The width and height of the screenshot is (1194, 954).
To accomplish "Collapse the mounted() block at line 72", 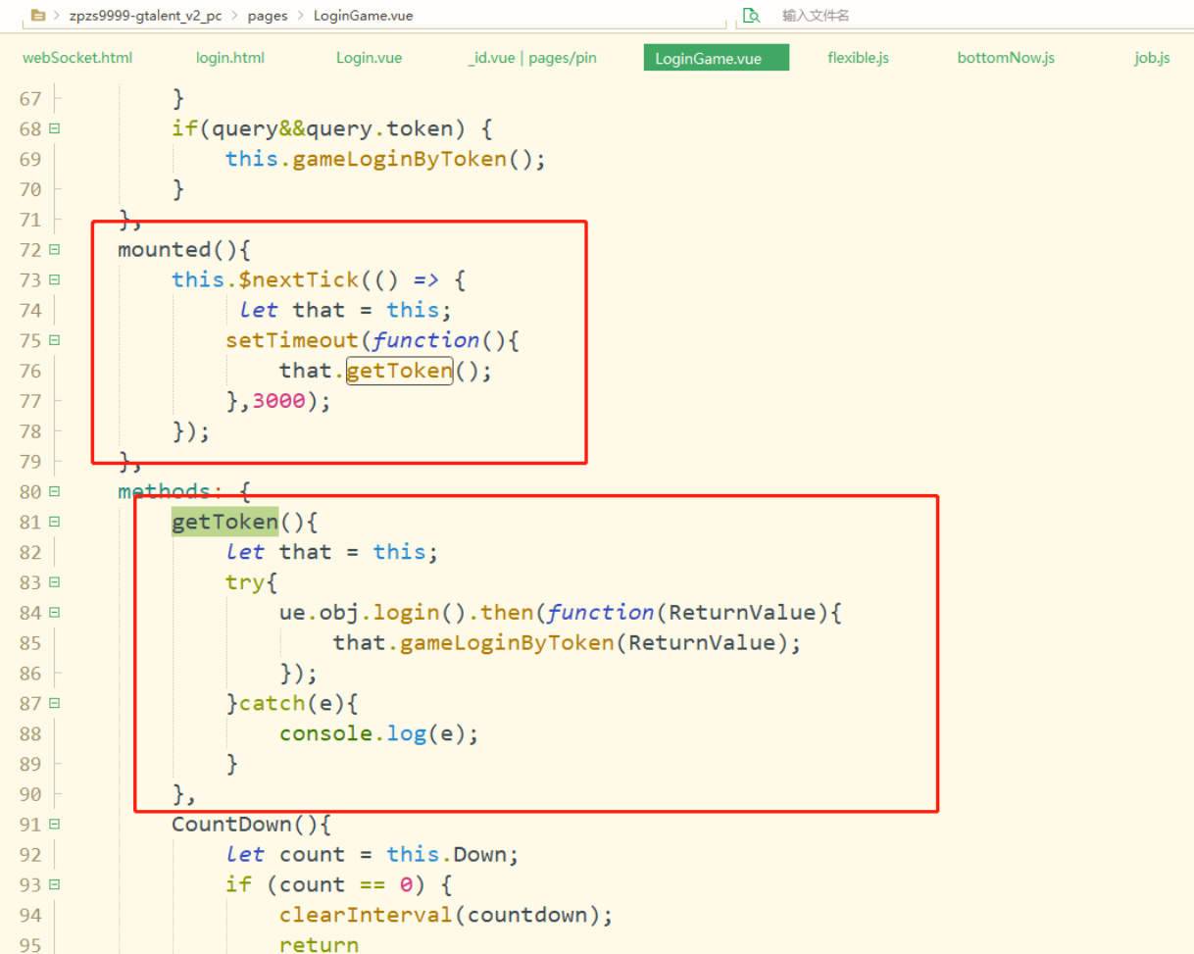I will (x=54, y=250).
